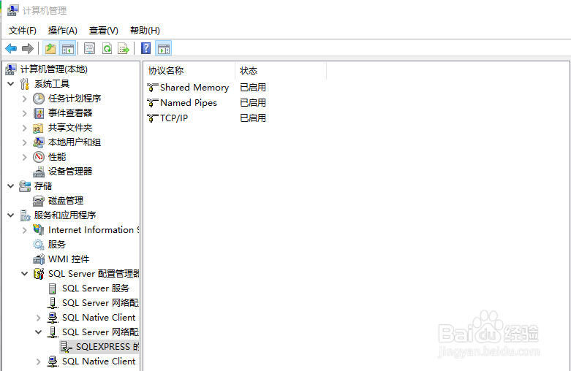Select the WMI 控件 icon
Image resolution: width=571 pixels, height=371 pixels.
[39, 259]
